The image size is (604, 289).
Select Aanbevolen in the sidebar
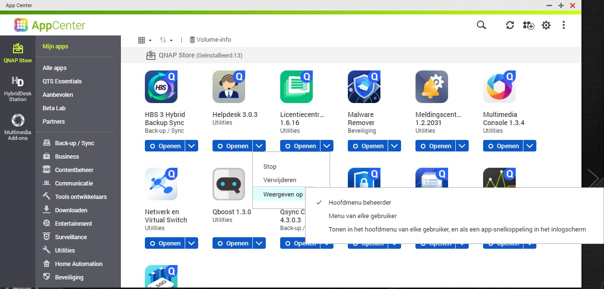(x=58, y=95)
